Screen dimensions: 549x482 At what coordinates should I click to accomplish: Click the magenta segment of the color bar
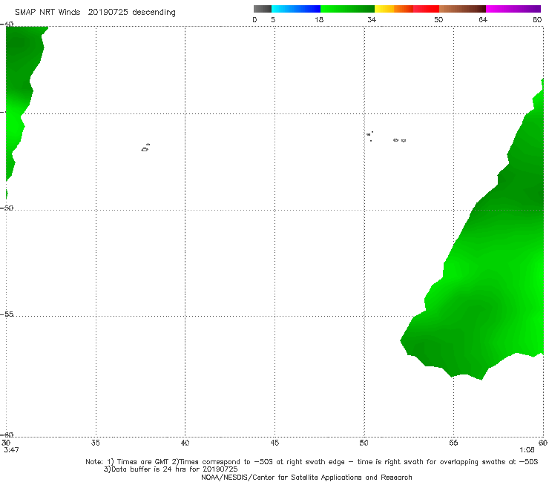point(513,9)
